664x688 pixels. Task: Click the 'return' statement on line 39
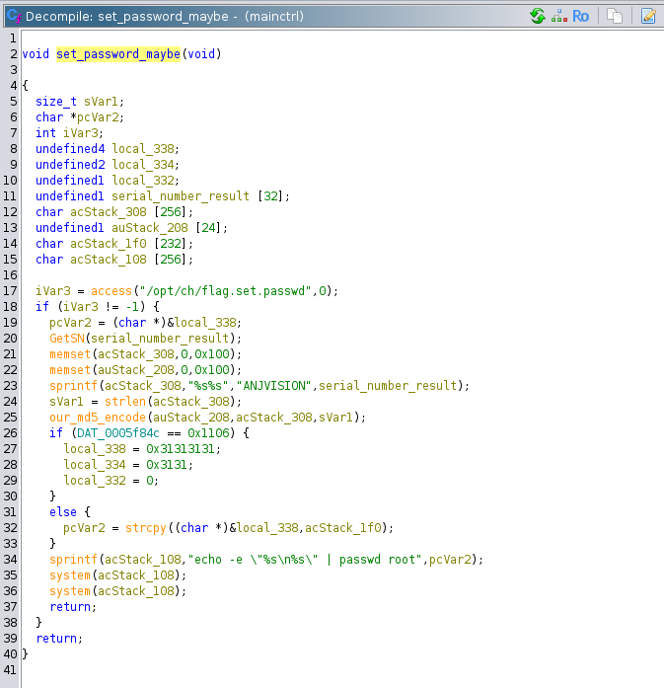56,639
